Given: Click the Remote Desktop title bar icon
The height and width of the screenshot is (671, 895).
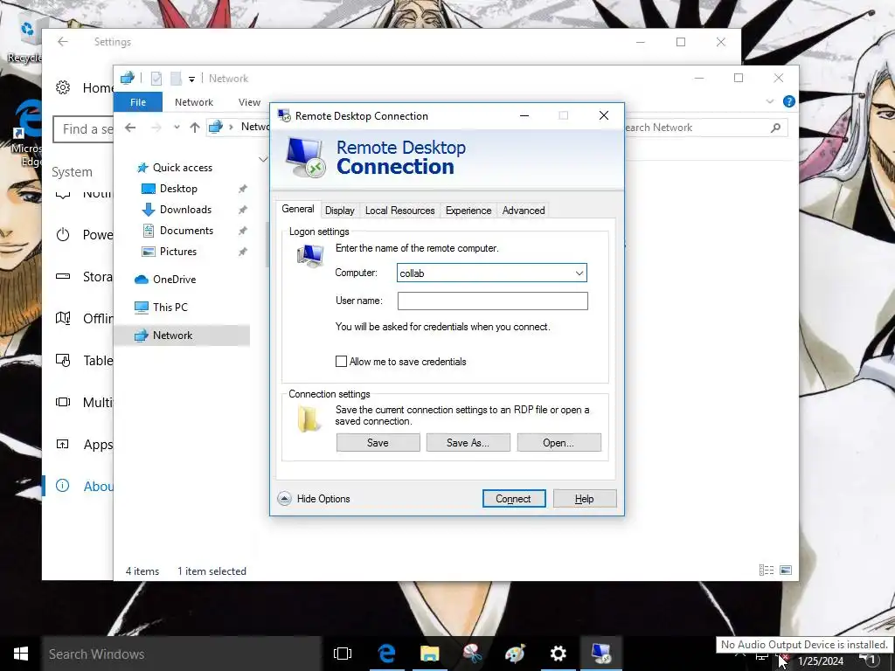Looking at the screenshot, I should click(284, 116).
